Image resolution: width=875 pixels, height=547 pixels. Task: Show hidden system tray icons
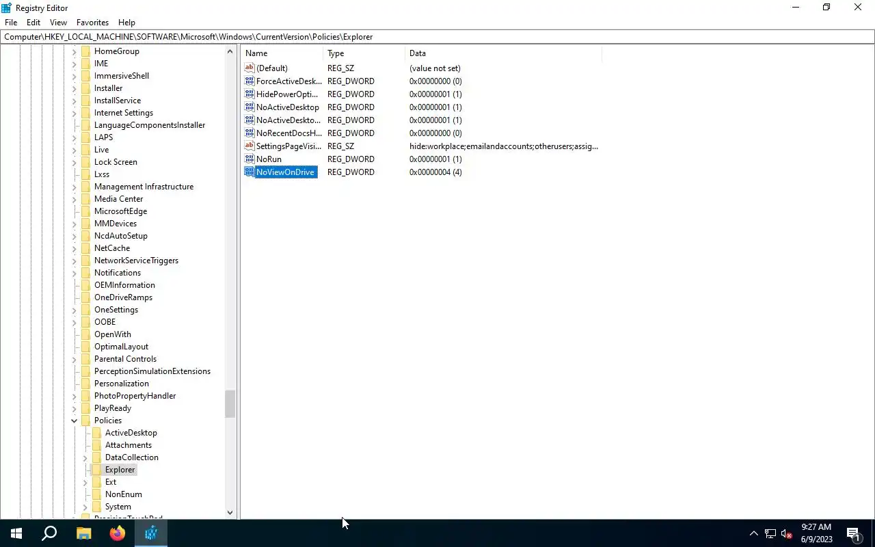753,533
